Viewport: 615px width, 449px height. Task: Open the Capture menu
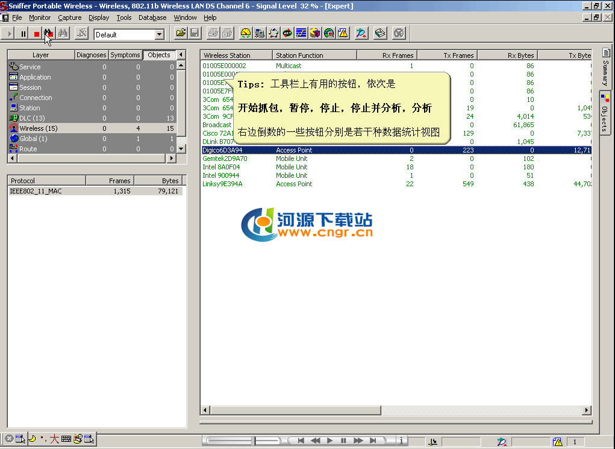(69, 17)
